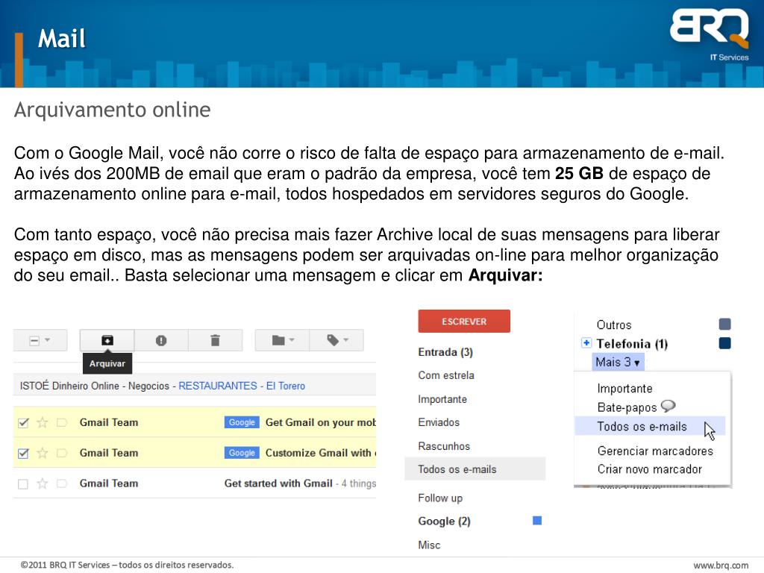Open the move-to folder dropdown
Image resolution: width=764 pixels, height=573 pixels.
(x=282, y=340)
